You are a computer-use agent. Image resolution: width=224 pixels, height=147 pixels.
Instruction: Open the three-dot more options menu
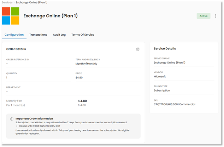[x=216, y=16]
